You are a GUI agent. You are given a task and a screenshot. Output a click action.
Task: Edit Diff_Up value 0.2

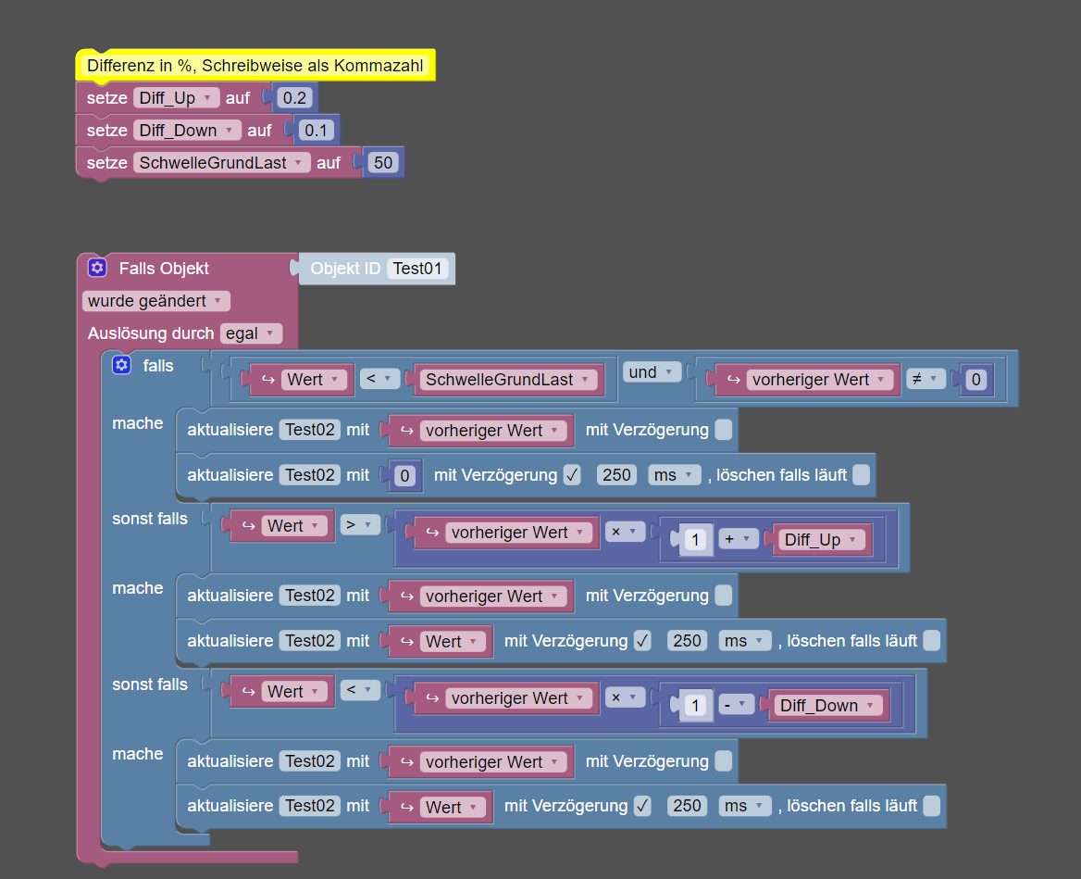[294, 98]
